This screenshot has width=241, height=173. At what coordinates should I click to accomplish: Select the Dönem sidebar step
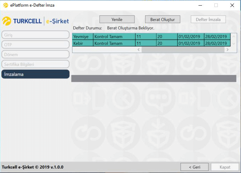click(35, 54)
